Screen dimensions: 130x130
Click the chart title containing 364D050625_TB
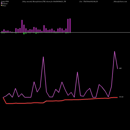tap(44, 2)
